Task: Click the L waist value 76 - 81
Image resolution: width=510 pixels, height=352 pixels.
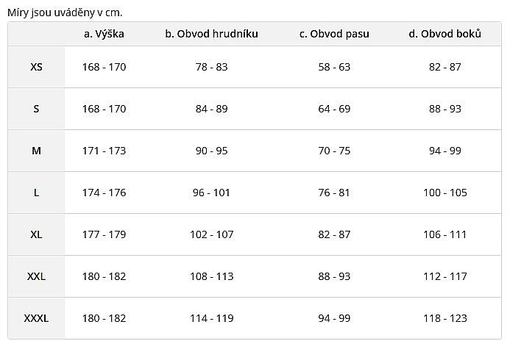Action: [x=334, y=193]
